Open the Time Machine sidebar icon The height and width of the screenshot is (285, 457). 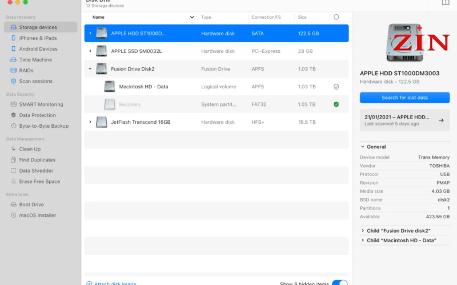click(13, 60)
